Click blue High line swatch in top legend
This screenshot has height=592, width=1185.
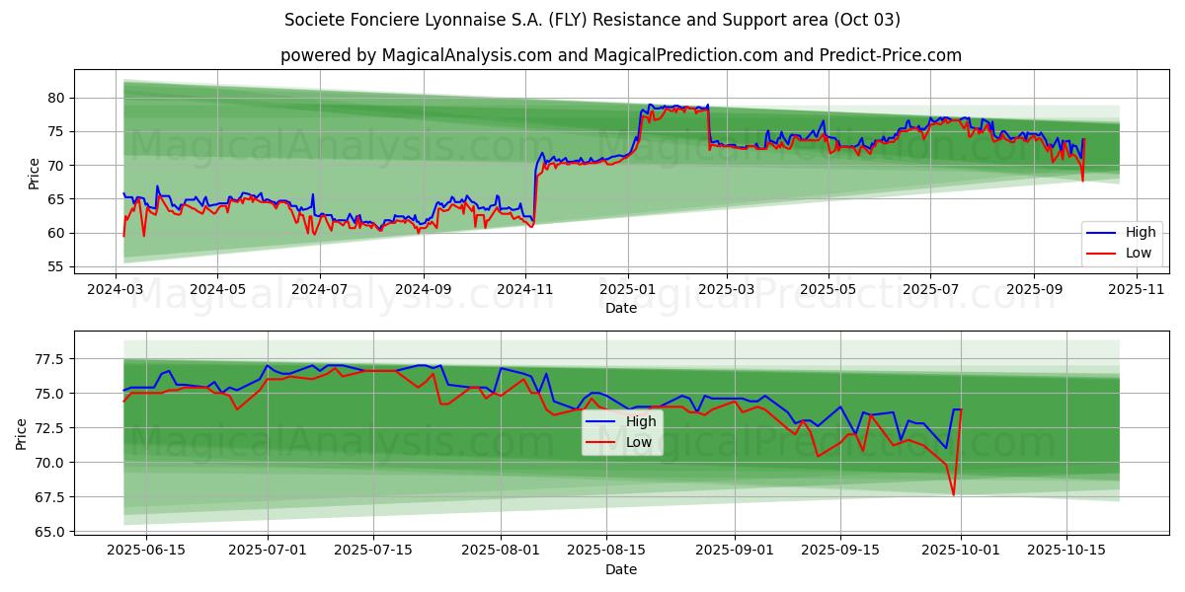tap(1101, 233)
